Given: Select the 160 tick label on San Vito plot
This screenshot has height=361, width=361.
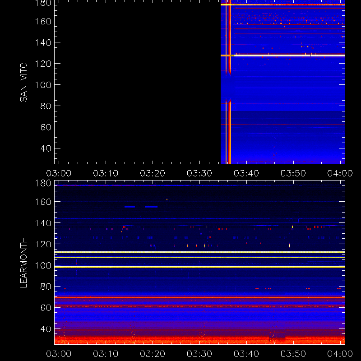Looking at the screenshot, I should pos(43,21).
